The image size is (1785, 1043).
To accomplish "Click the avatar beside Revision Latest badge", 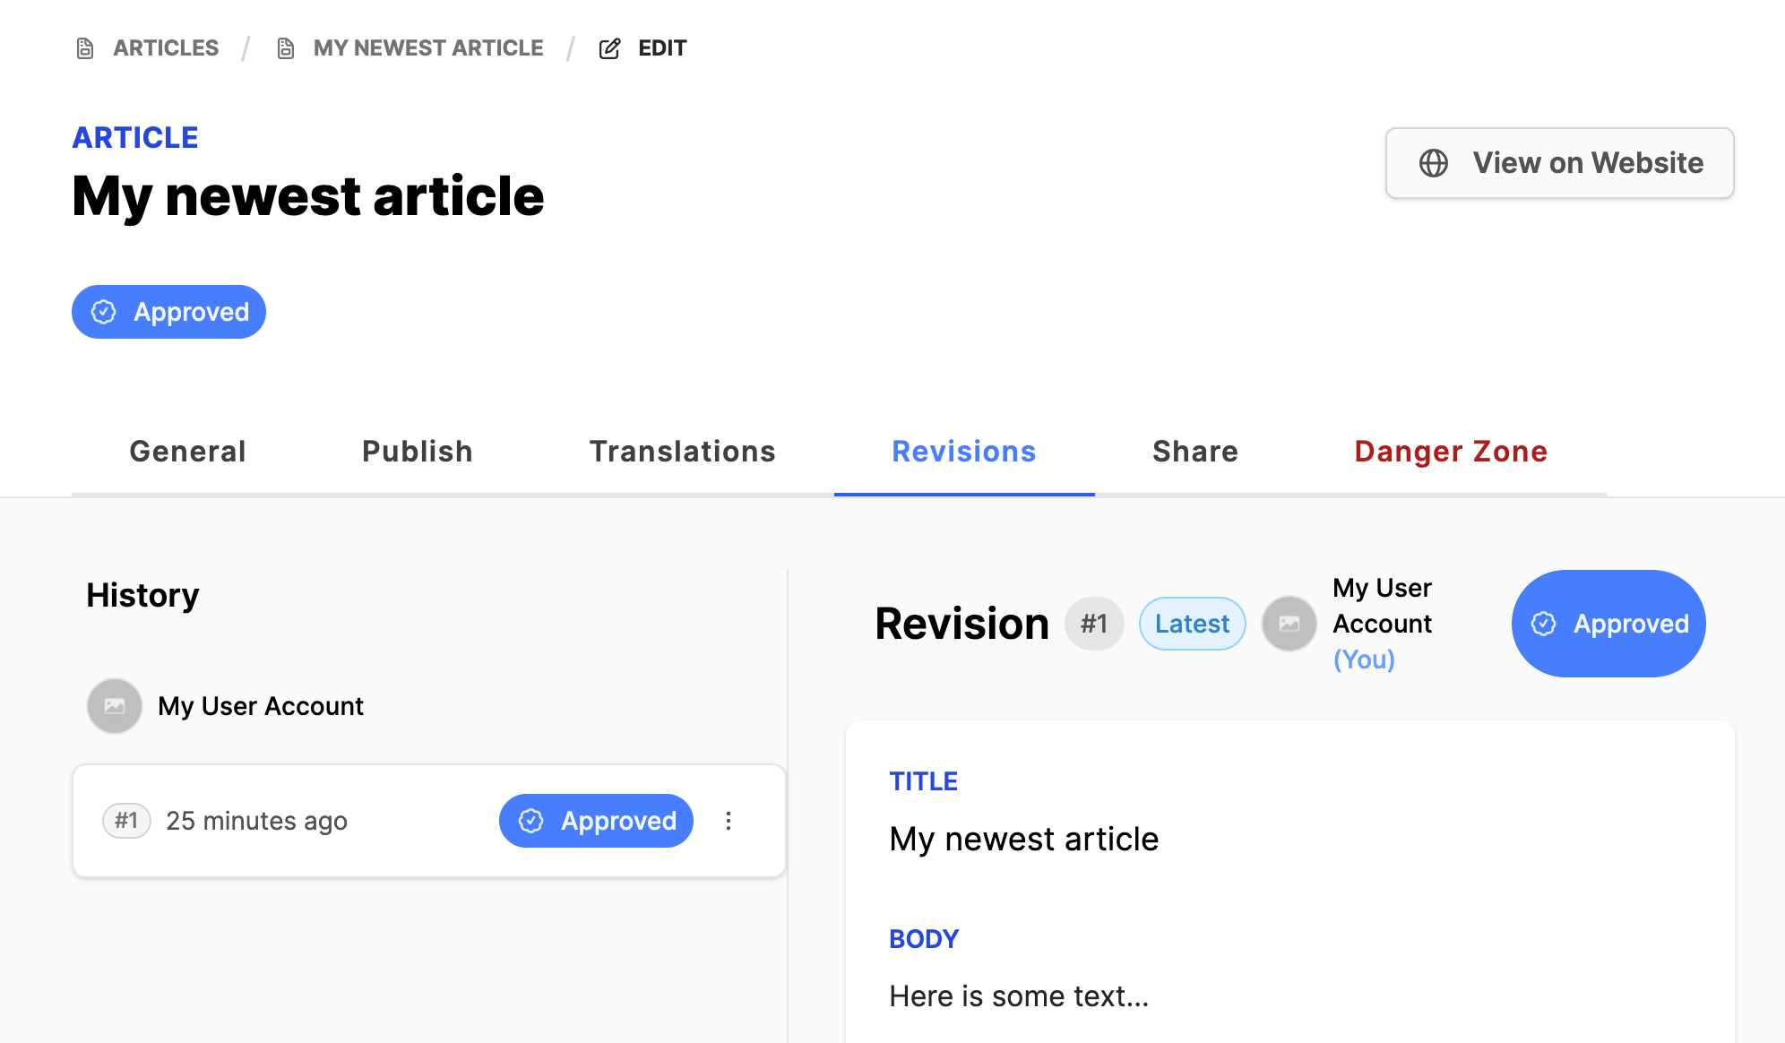I will (x=1289, y=624).
